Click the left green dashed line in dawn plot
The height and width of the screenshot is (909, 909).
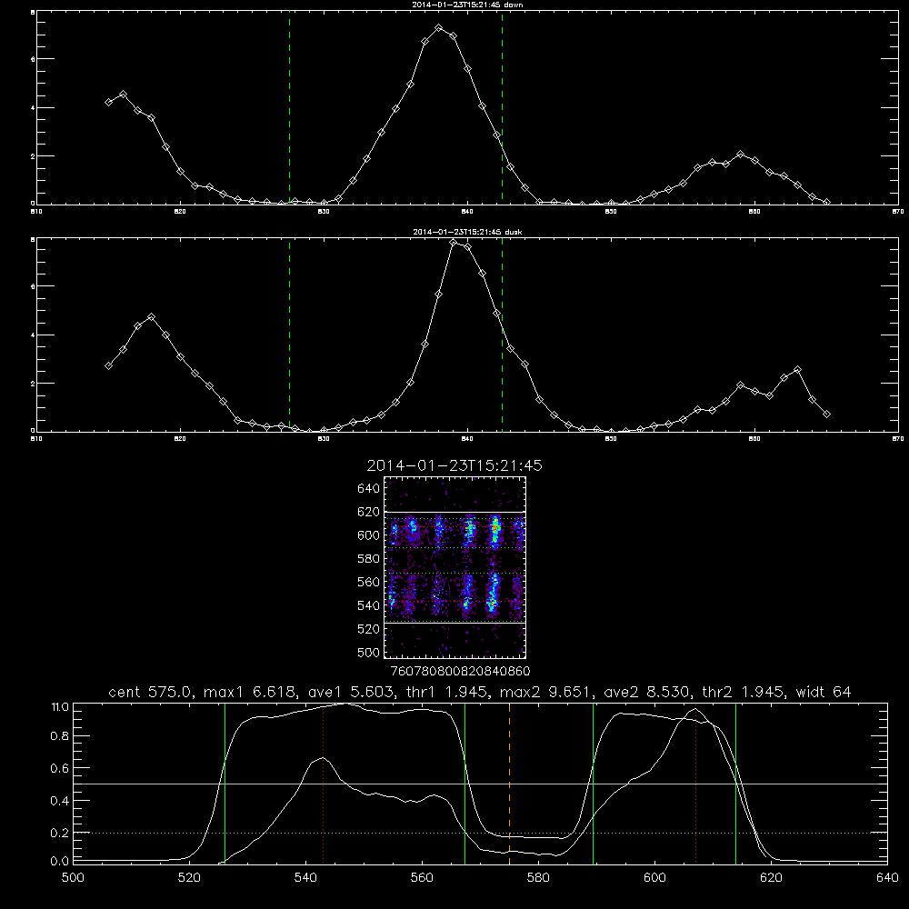[x=289, y=108]
